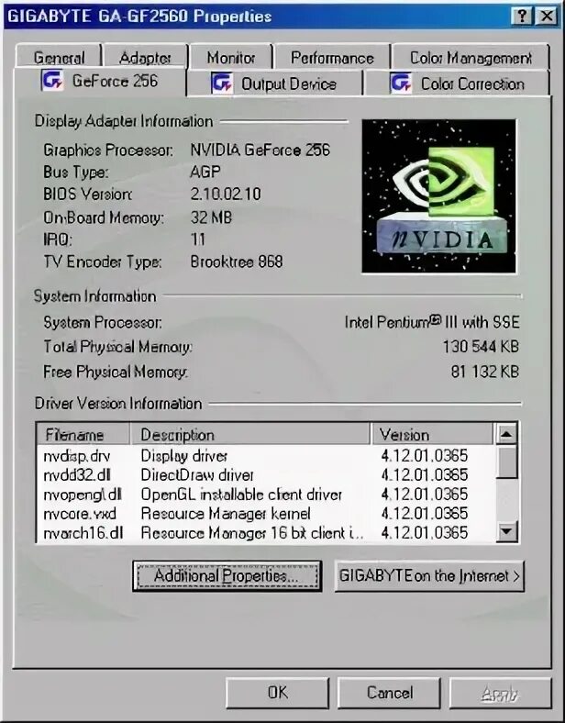Viewport: 565px width, 723px height.
Task: Click the driver list scroll down arrow
Action: click(506, 531)
